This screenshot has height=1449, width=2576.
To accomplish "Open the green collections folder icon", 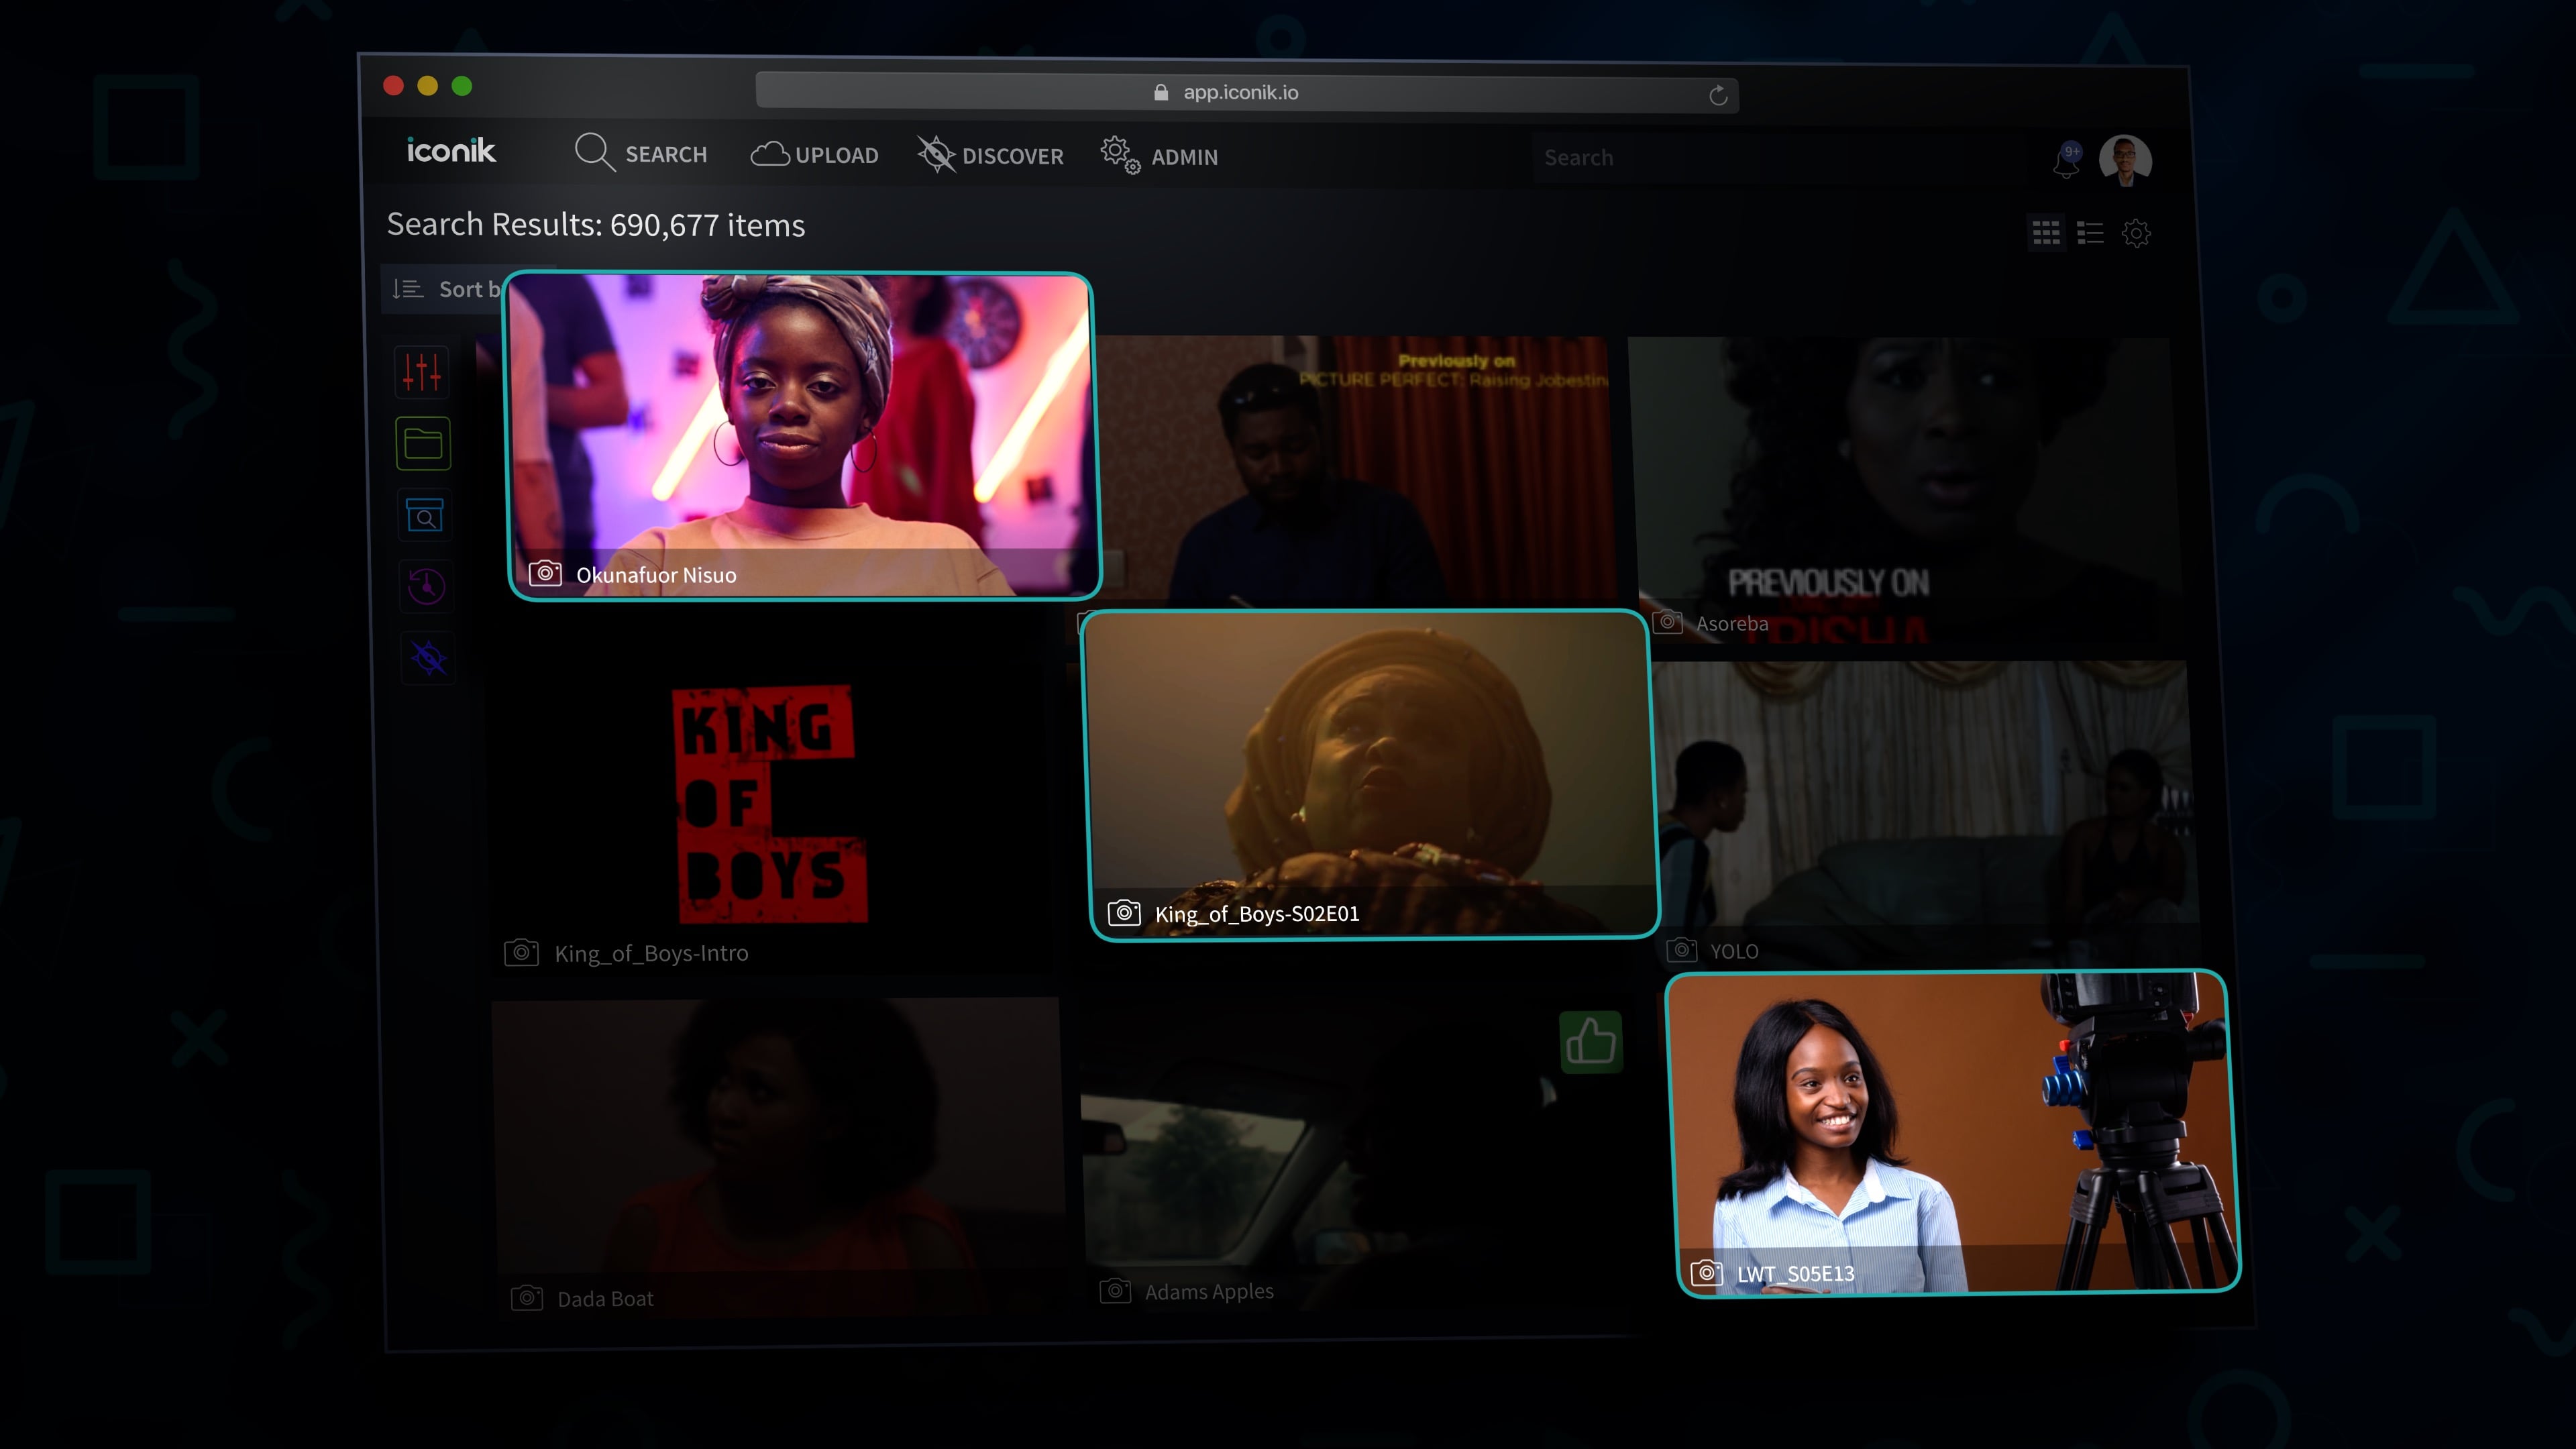I will click(x=423, y=444).
